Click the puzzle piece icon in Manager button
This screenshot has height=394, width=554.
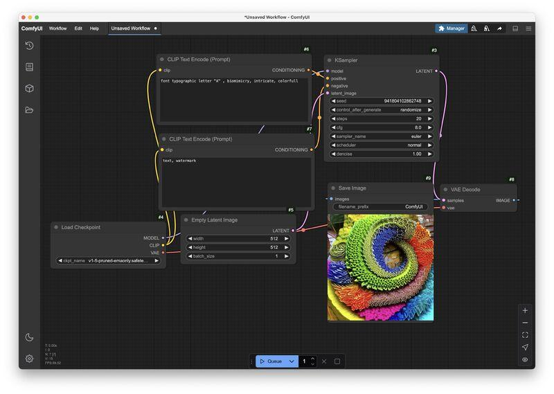point(441,28)
